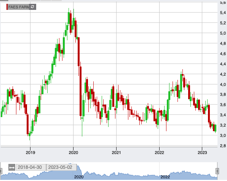Click the refresh icon beside FAES FARM
The image size is (227, 181).
click(x=33, y=7)
